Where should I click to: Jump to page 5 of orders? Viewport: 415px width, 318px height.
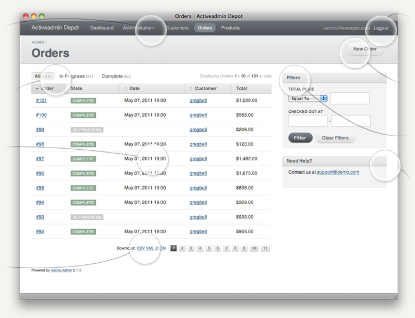click(209, 248)
